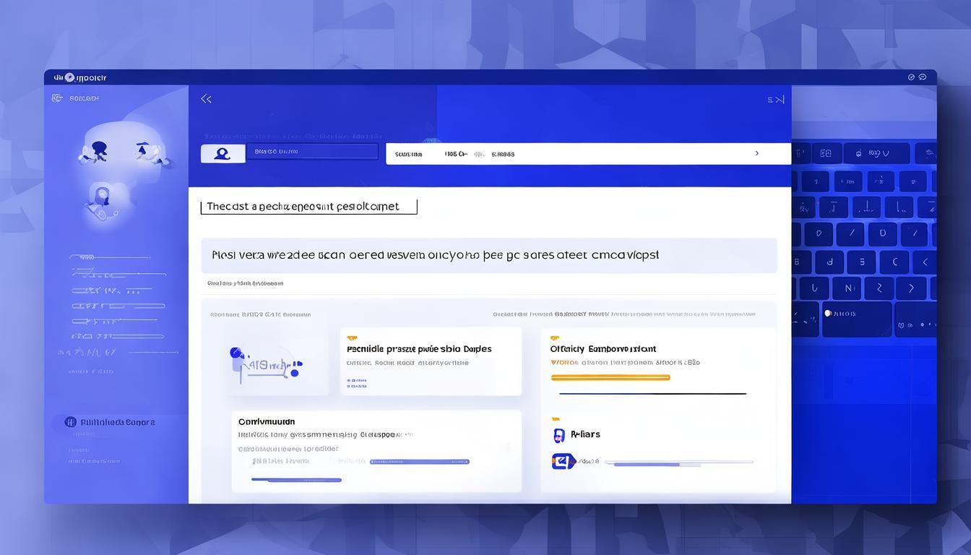The width and height of the screenshot is (971, 555).
Task: Open the "Fecnlidle praszte" card
Action: point(431,361)
